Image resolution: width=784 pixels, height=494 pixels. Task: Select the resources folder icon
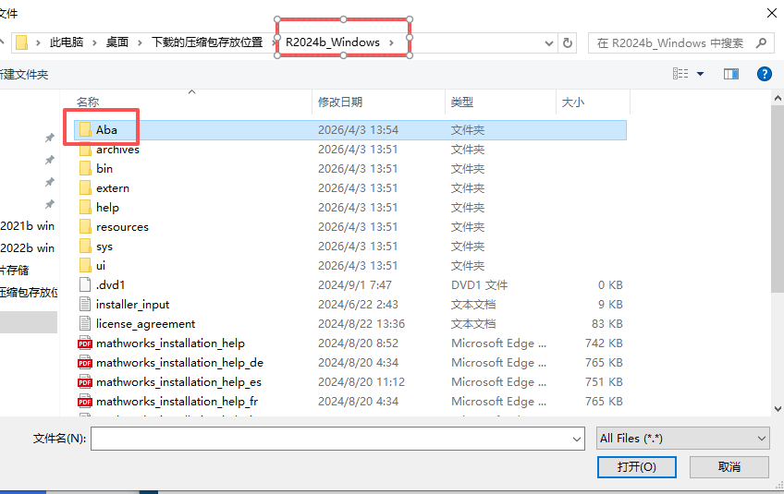(x=85, y=227)
